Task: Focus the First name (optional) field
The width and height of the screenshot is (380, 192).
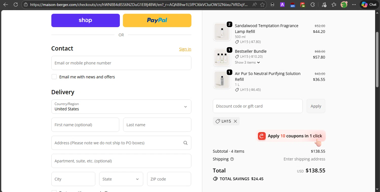Action: point(85,125)
